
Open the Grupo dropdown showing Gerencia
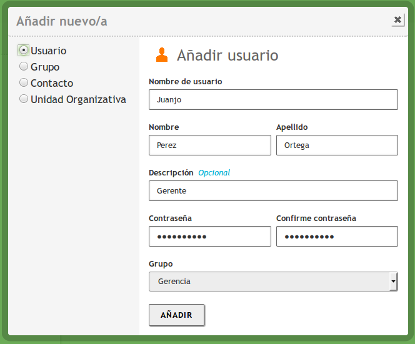[269, 282]
